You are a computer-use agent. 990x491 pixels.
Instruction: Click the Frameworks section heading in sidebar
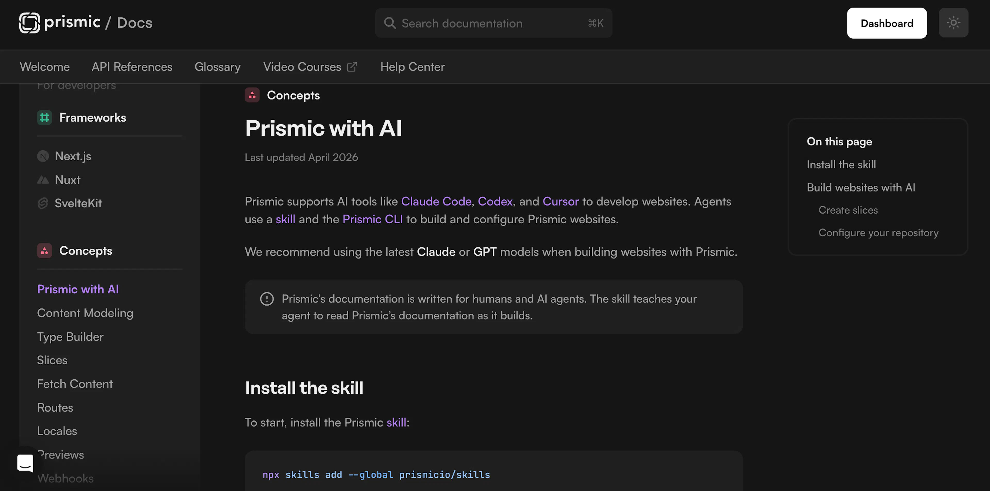[93, 118]
